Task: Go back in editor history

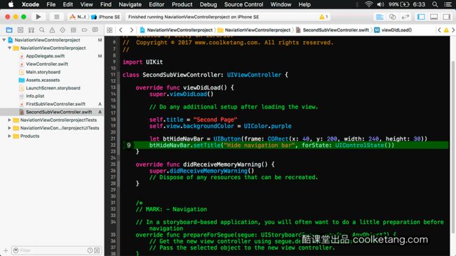Action: (x=121, y=30)
